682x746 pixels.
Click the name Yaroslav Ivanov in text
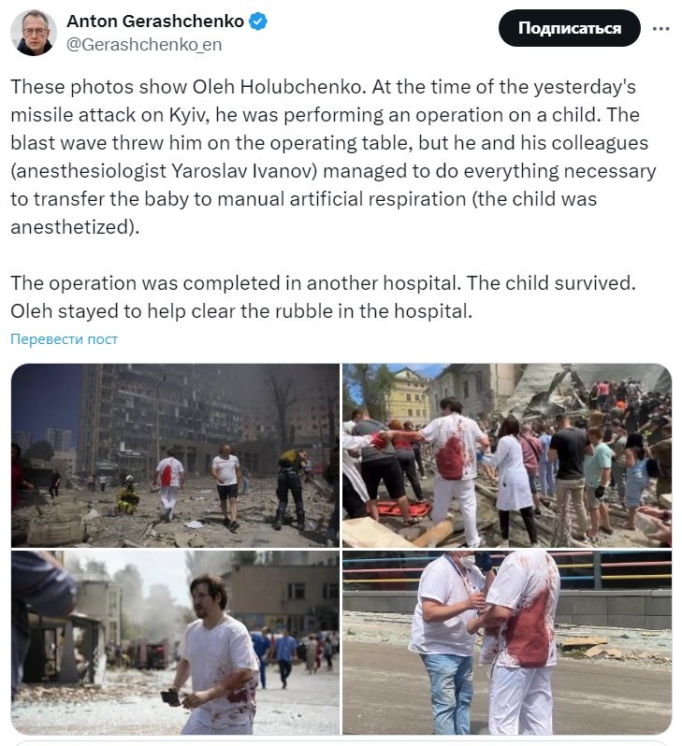click(x=244, y=171)
